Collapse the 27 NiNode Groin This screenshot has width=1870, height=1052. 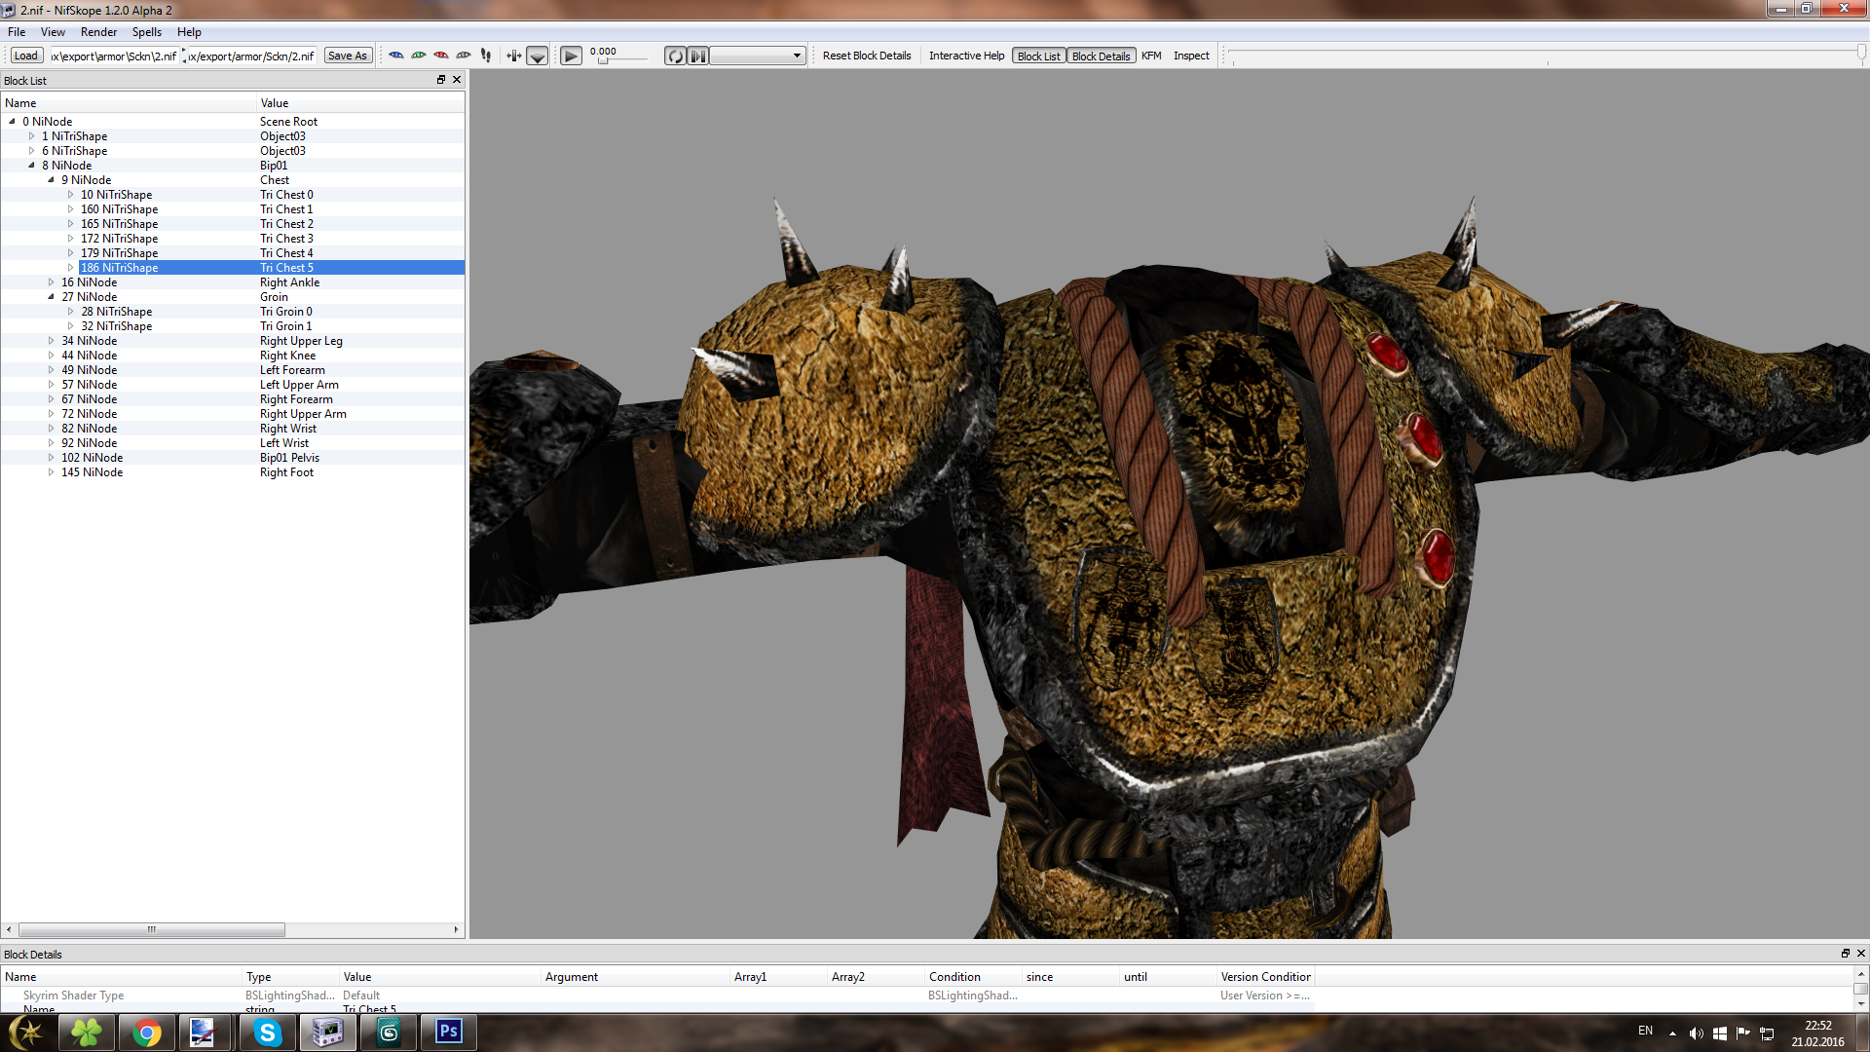[x=51, y=297]
